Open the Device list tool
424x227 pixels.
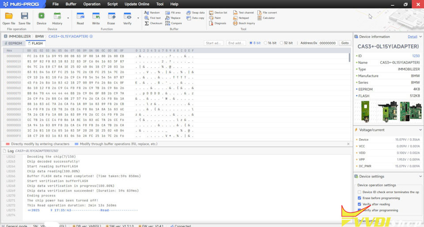click(218, 13)
